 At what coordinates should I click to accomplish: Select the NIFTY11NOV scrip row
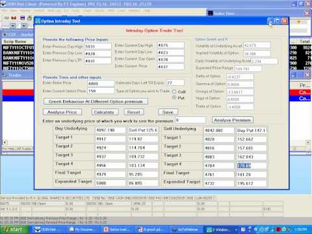[18, 63]
